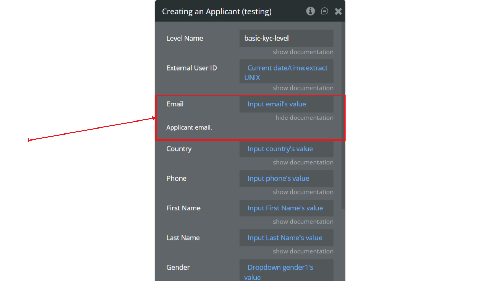Click hide documentation under Email

304,118
